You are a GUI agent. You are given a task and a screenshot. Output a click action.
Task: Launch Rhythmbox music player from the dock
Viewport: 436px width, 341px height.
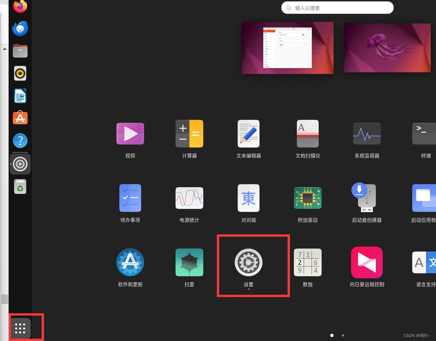tap(20, 73)
